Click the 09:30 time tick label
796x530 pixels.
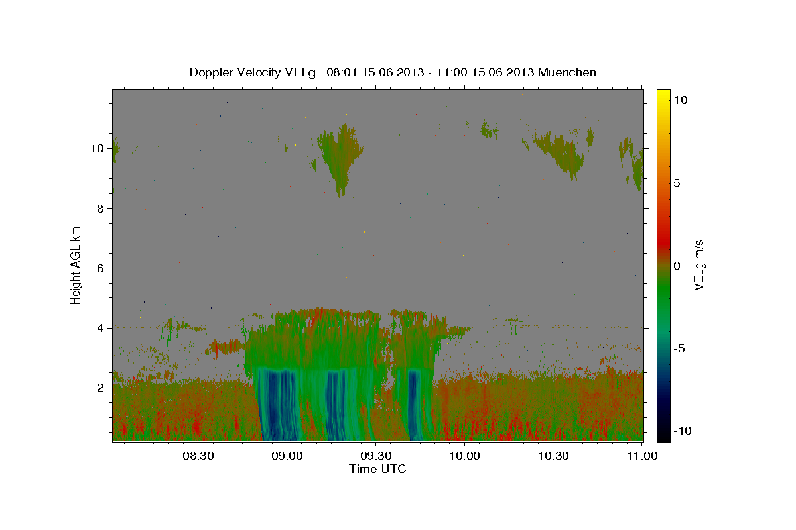(x=375, y=456)
